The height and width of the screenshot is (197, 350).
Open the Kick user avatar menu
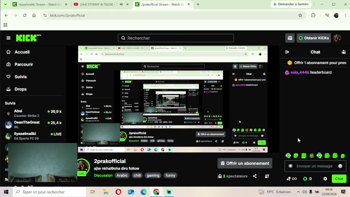337,38
